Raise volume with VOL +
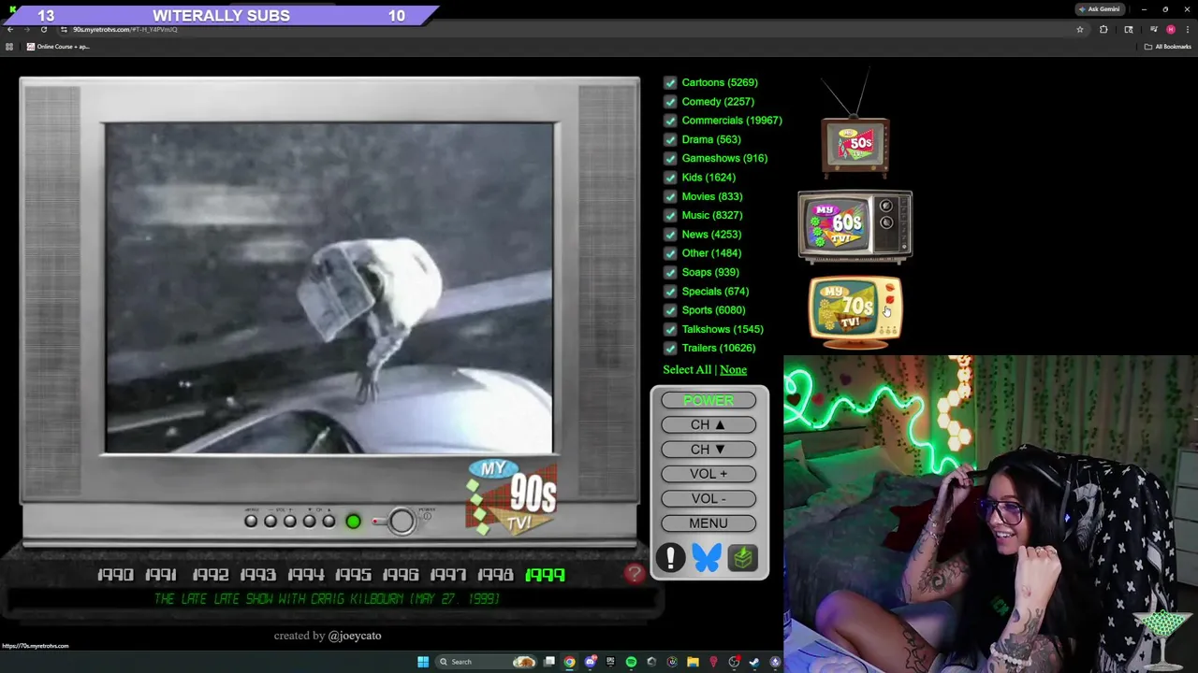This screenshot has height=673, width=1198. 709,474
